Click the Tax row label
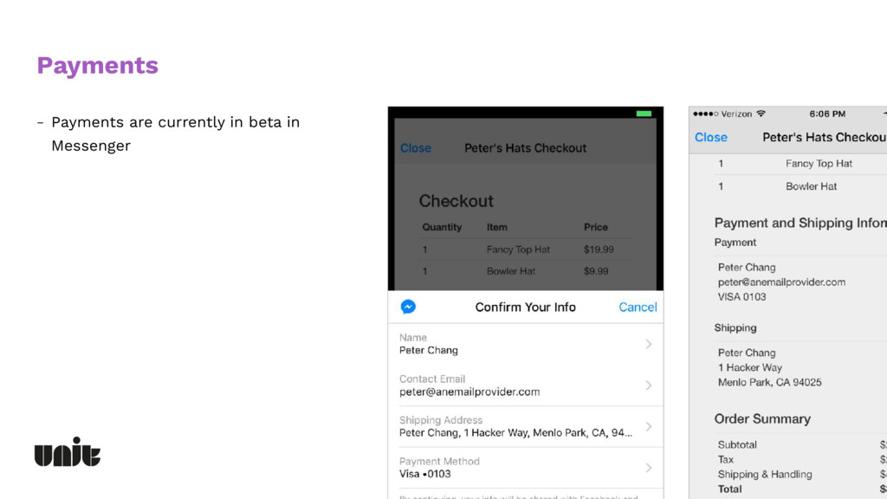This screenshot has height=499, width=887. pyautogui.click(x=725, y=459)
